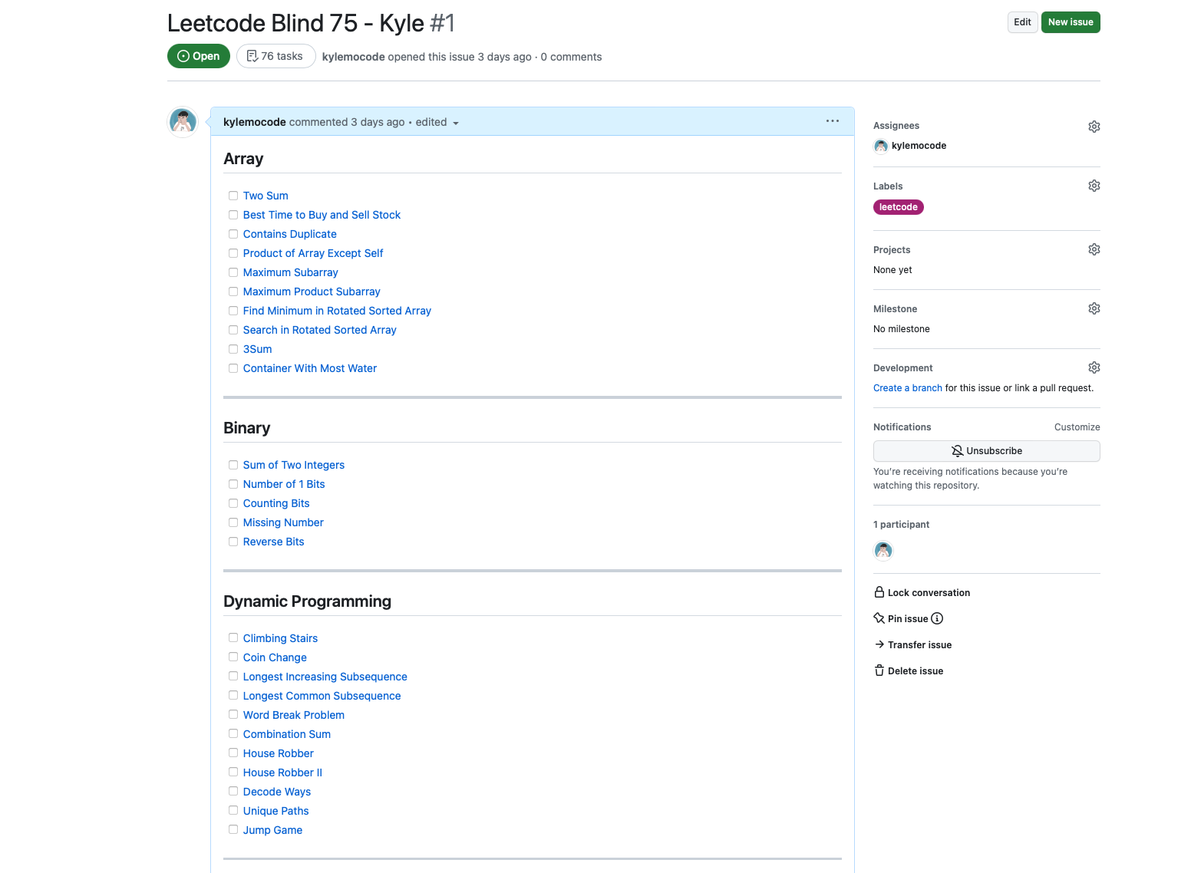Click the Pin issue info icon
The image size is (1191, 873).
coord(937,618)
